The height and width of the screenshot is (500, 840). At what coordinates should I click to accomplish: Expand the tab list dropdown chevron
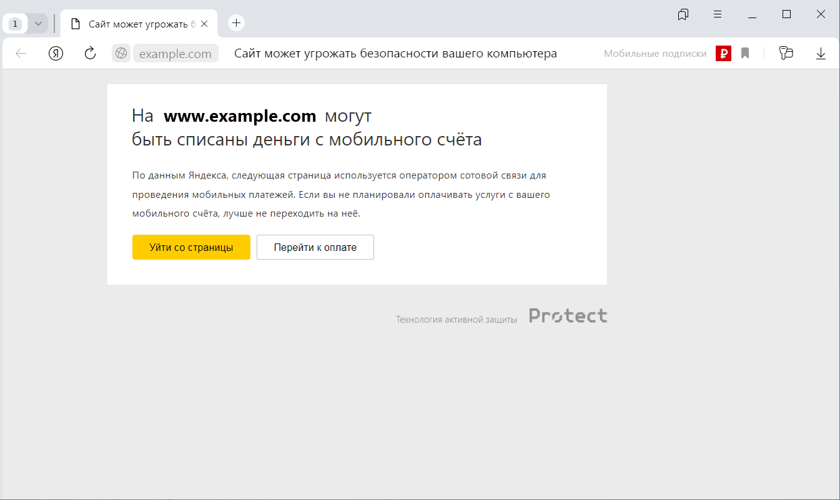[x=38, y=24]
